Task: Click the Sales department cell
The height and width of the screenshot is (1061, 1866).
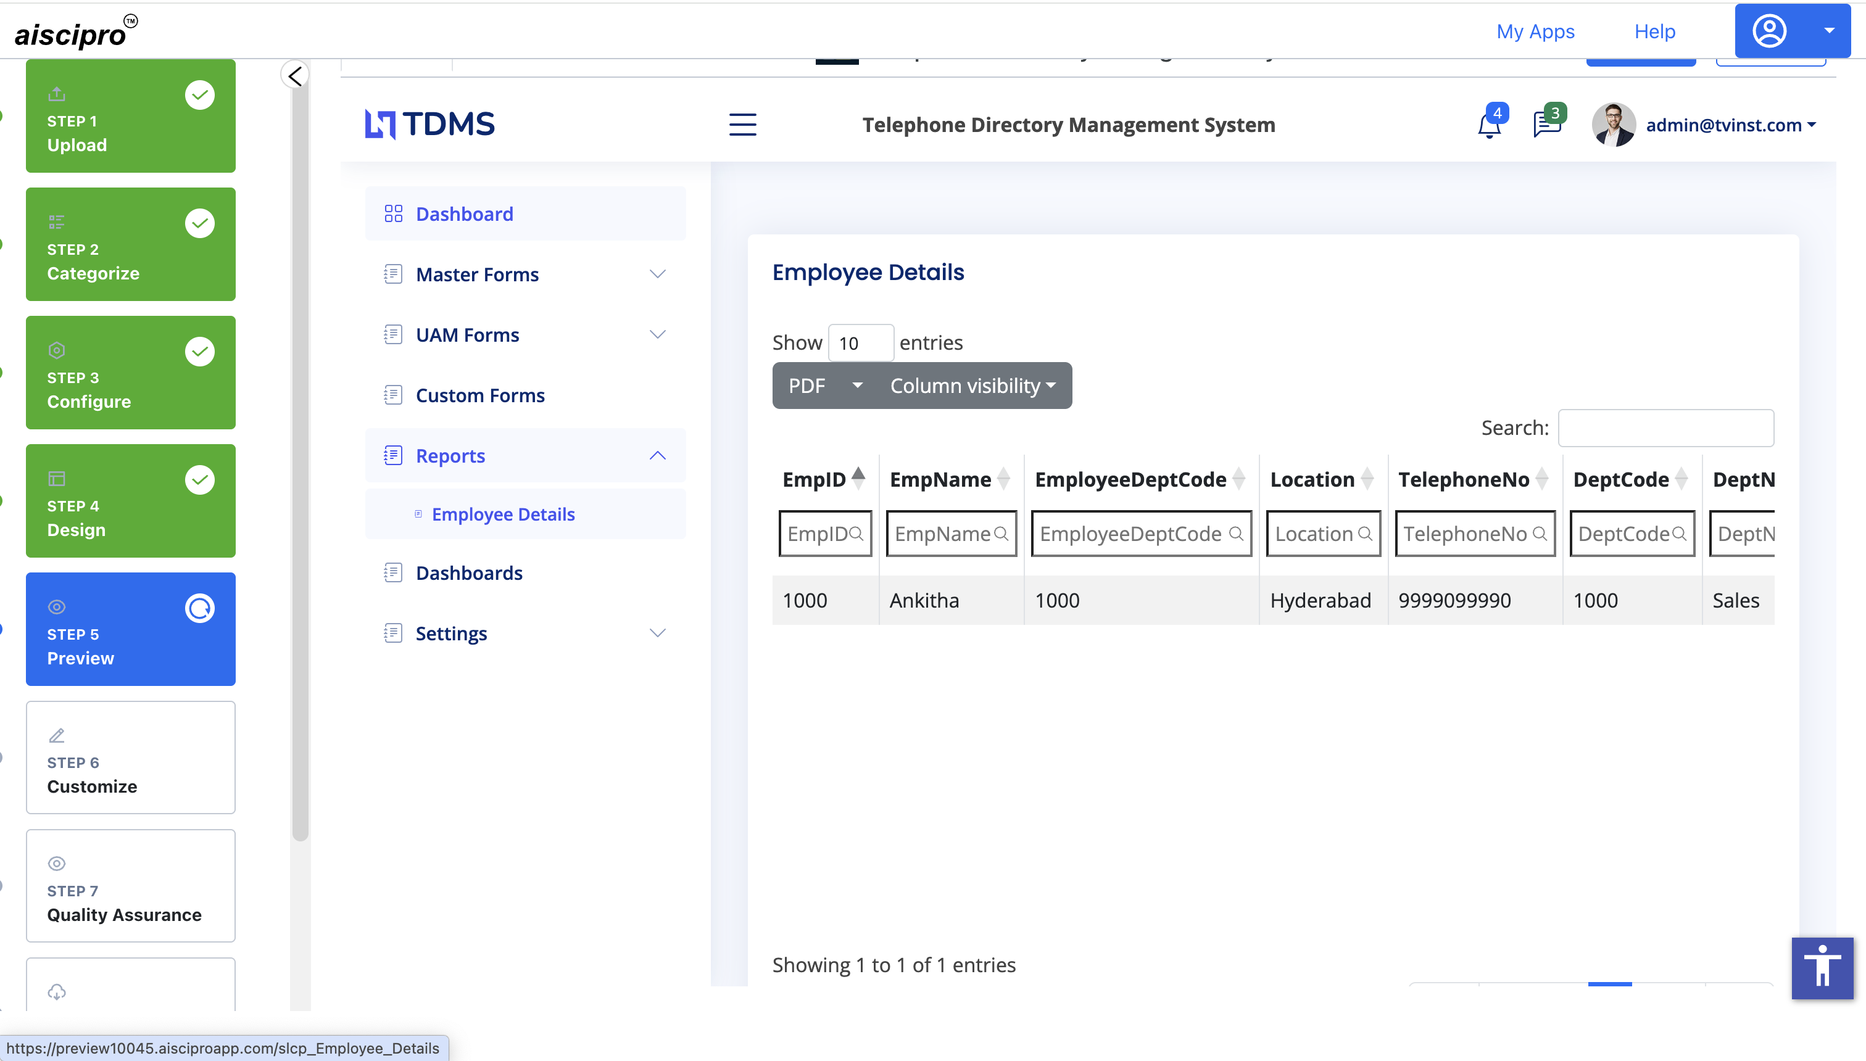Action: (1738, 600)
